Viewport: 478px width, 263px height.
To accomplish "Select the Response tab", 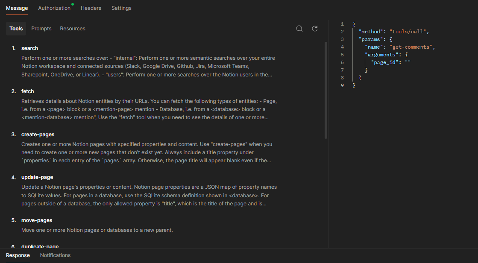I will tap(18, 255).
